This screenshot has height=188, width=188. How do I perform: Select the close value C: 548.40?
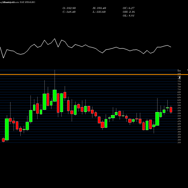pyautogui.click(x=69, y=12)
